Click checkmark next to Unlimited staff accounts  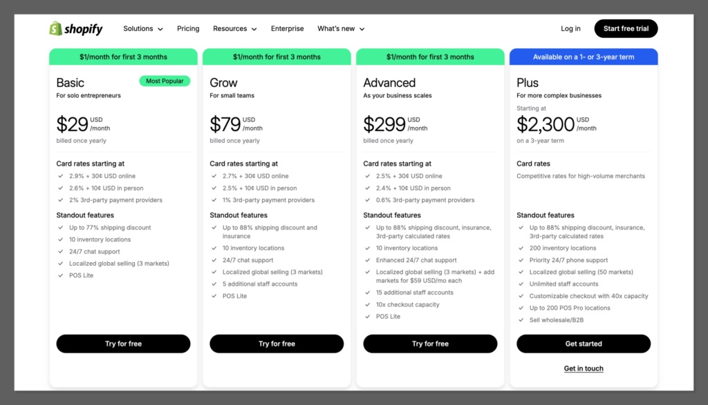point(522,284)
